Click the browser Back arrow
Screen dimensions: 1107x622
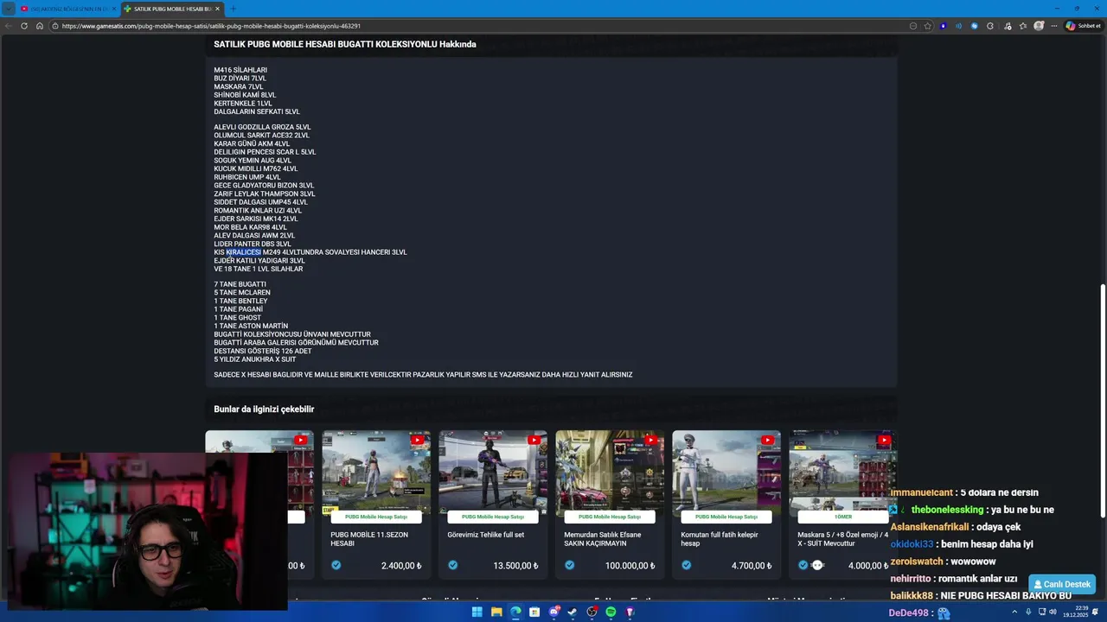(9, 26)
